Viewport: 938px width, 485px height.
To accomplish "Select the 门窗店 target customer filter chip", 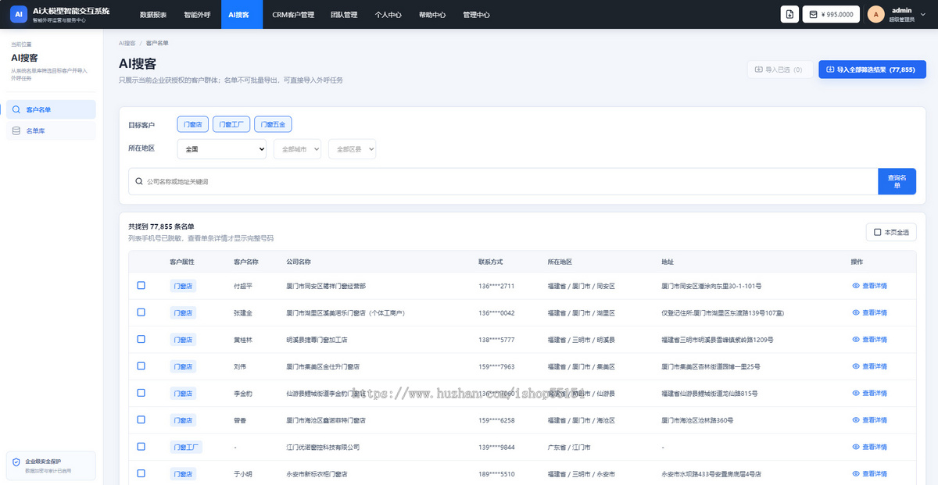I will click(x=192, y=125).
